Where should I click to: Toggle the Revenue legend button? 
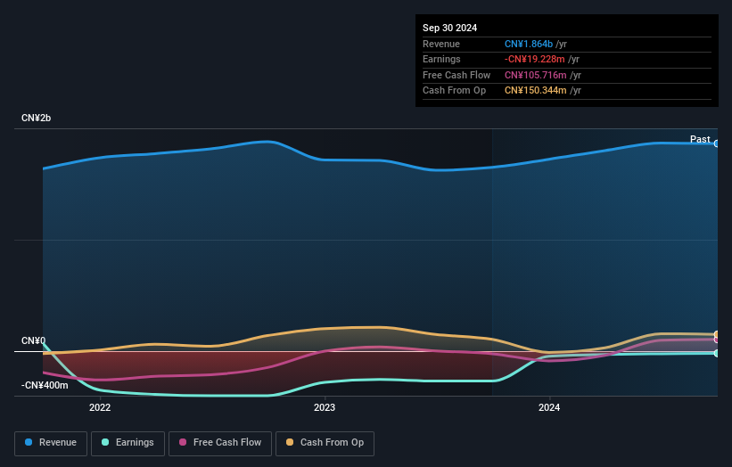coord(51,443)
